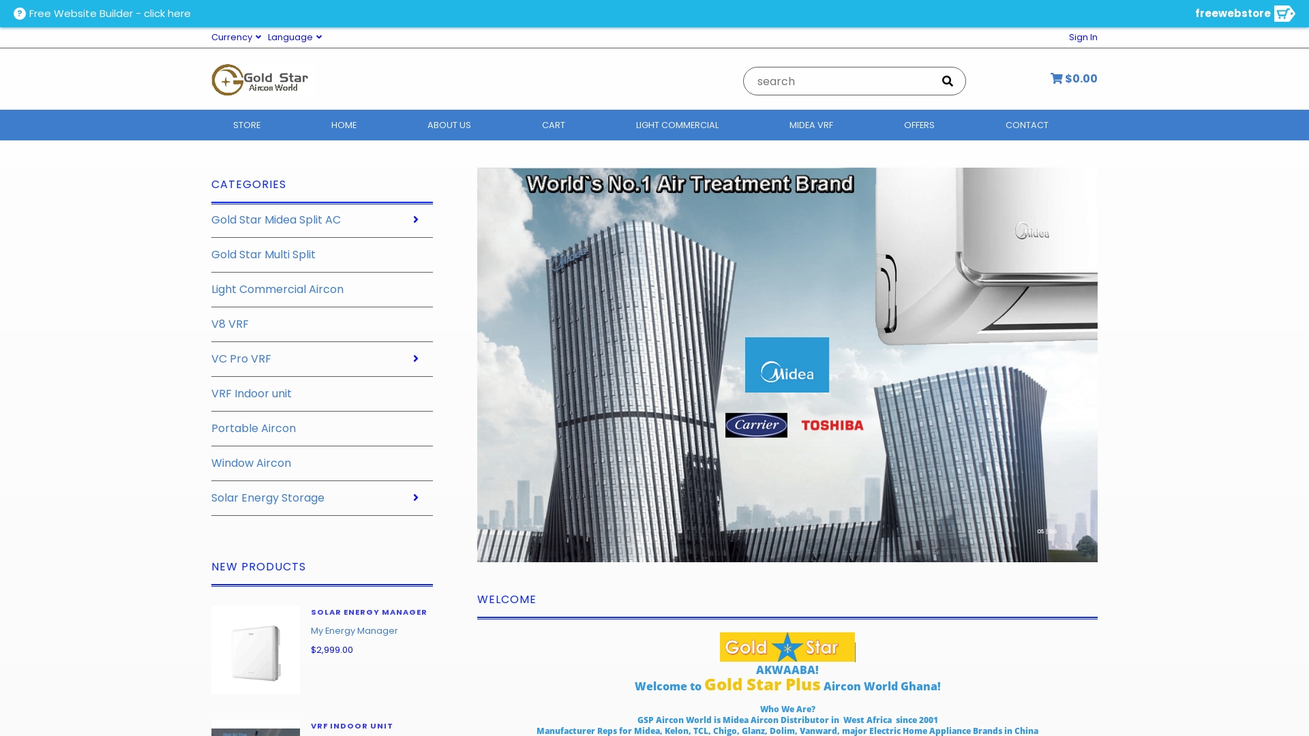Open the Currency dropdown
This screenshot has width=1309, height=736.
tap(236, 37)
